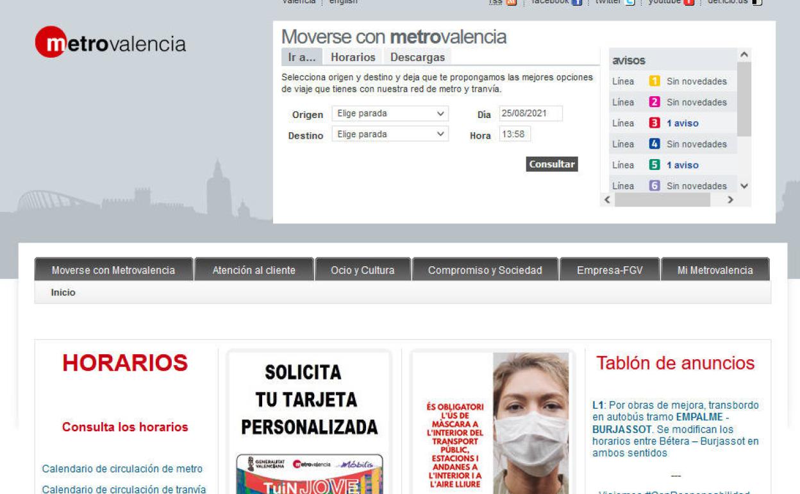Open Ocio y Cultura menu
This screenshot has height=494, width=800.
click(363, 270)
